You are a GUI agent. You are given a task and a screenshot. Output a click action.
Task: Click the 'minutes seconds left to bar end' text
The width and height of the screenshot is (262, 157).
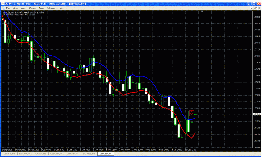(19, 15)
